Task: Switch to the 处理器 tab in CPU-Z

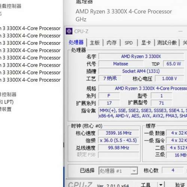Action: 76,43
